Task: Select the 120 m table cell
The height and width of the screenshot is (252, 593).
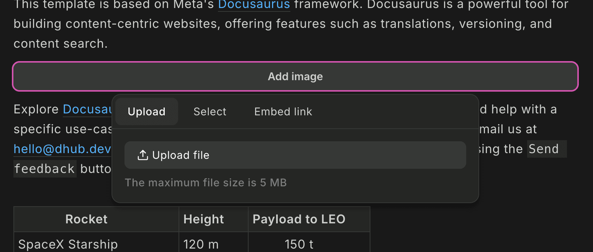Action: (x=200, y=244)
